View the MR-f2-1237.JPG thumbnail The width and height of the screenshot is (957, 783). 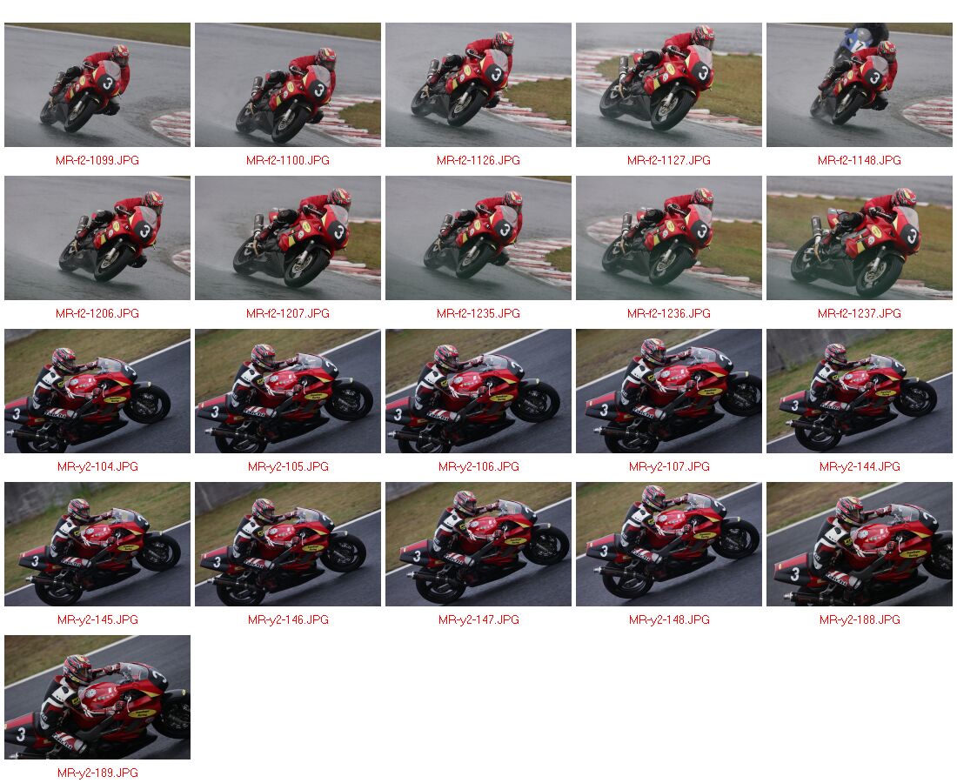tap(859, 238)
